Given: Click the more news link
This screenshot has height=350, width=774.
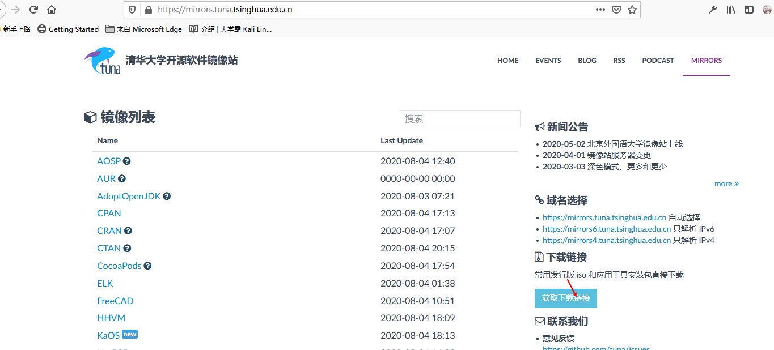Looking at the screenshot, I should pos(726,183).
